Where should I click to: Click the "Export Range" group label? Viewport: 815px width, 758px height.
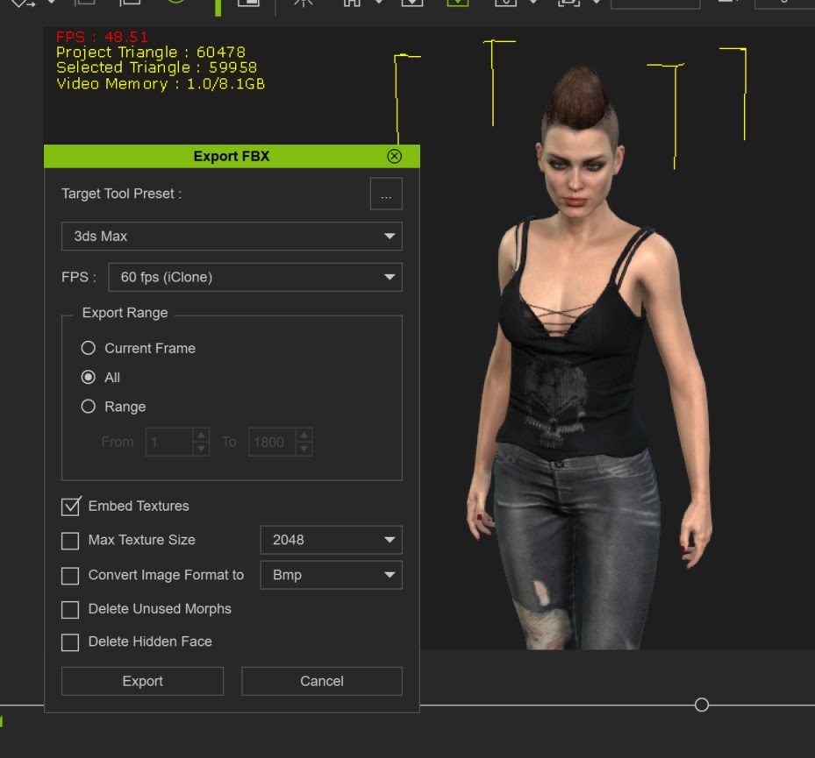[x=125, y=313]
